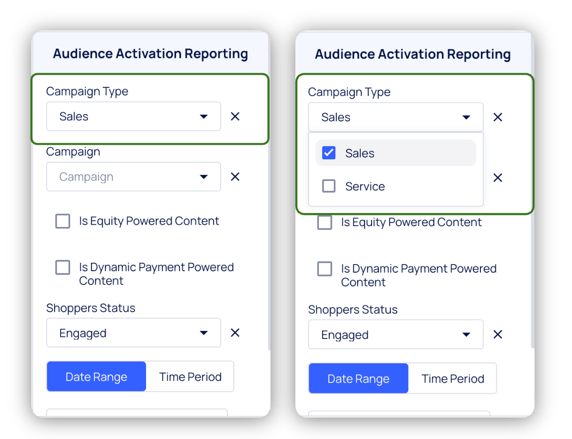Clear Shoppers Status filter in right panel
Image resolution: width=572 pixels, height=439 pixels.
pos(498,334)
